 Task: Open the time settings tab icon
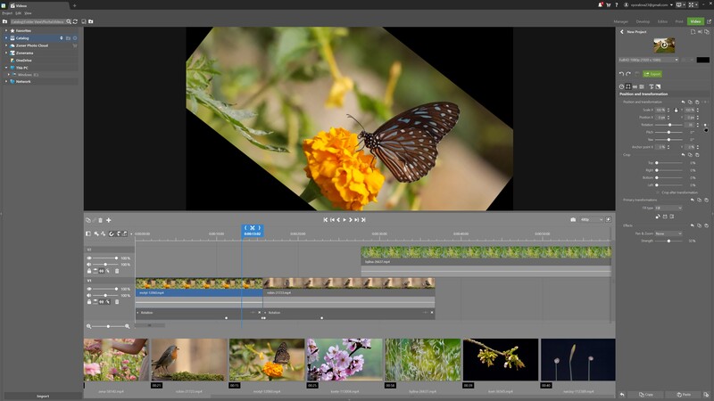pyautogui.click(x=621, y=86)
